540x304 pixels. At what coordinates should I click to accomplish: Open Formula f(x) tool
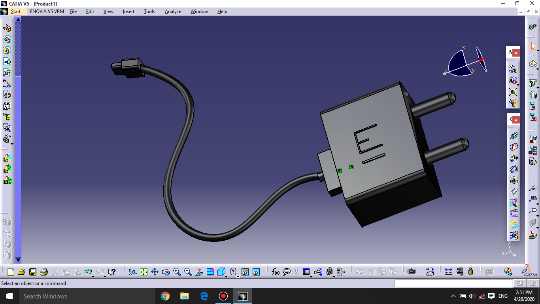[276, 272]
